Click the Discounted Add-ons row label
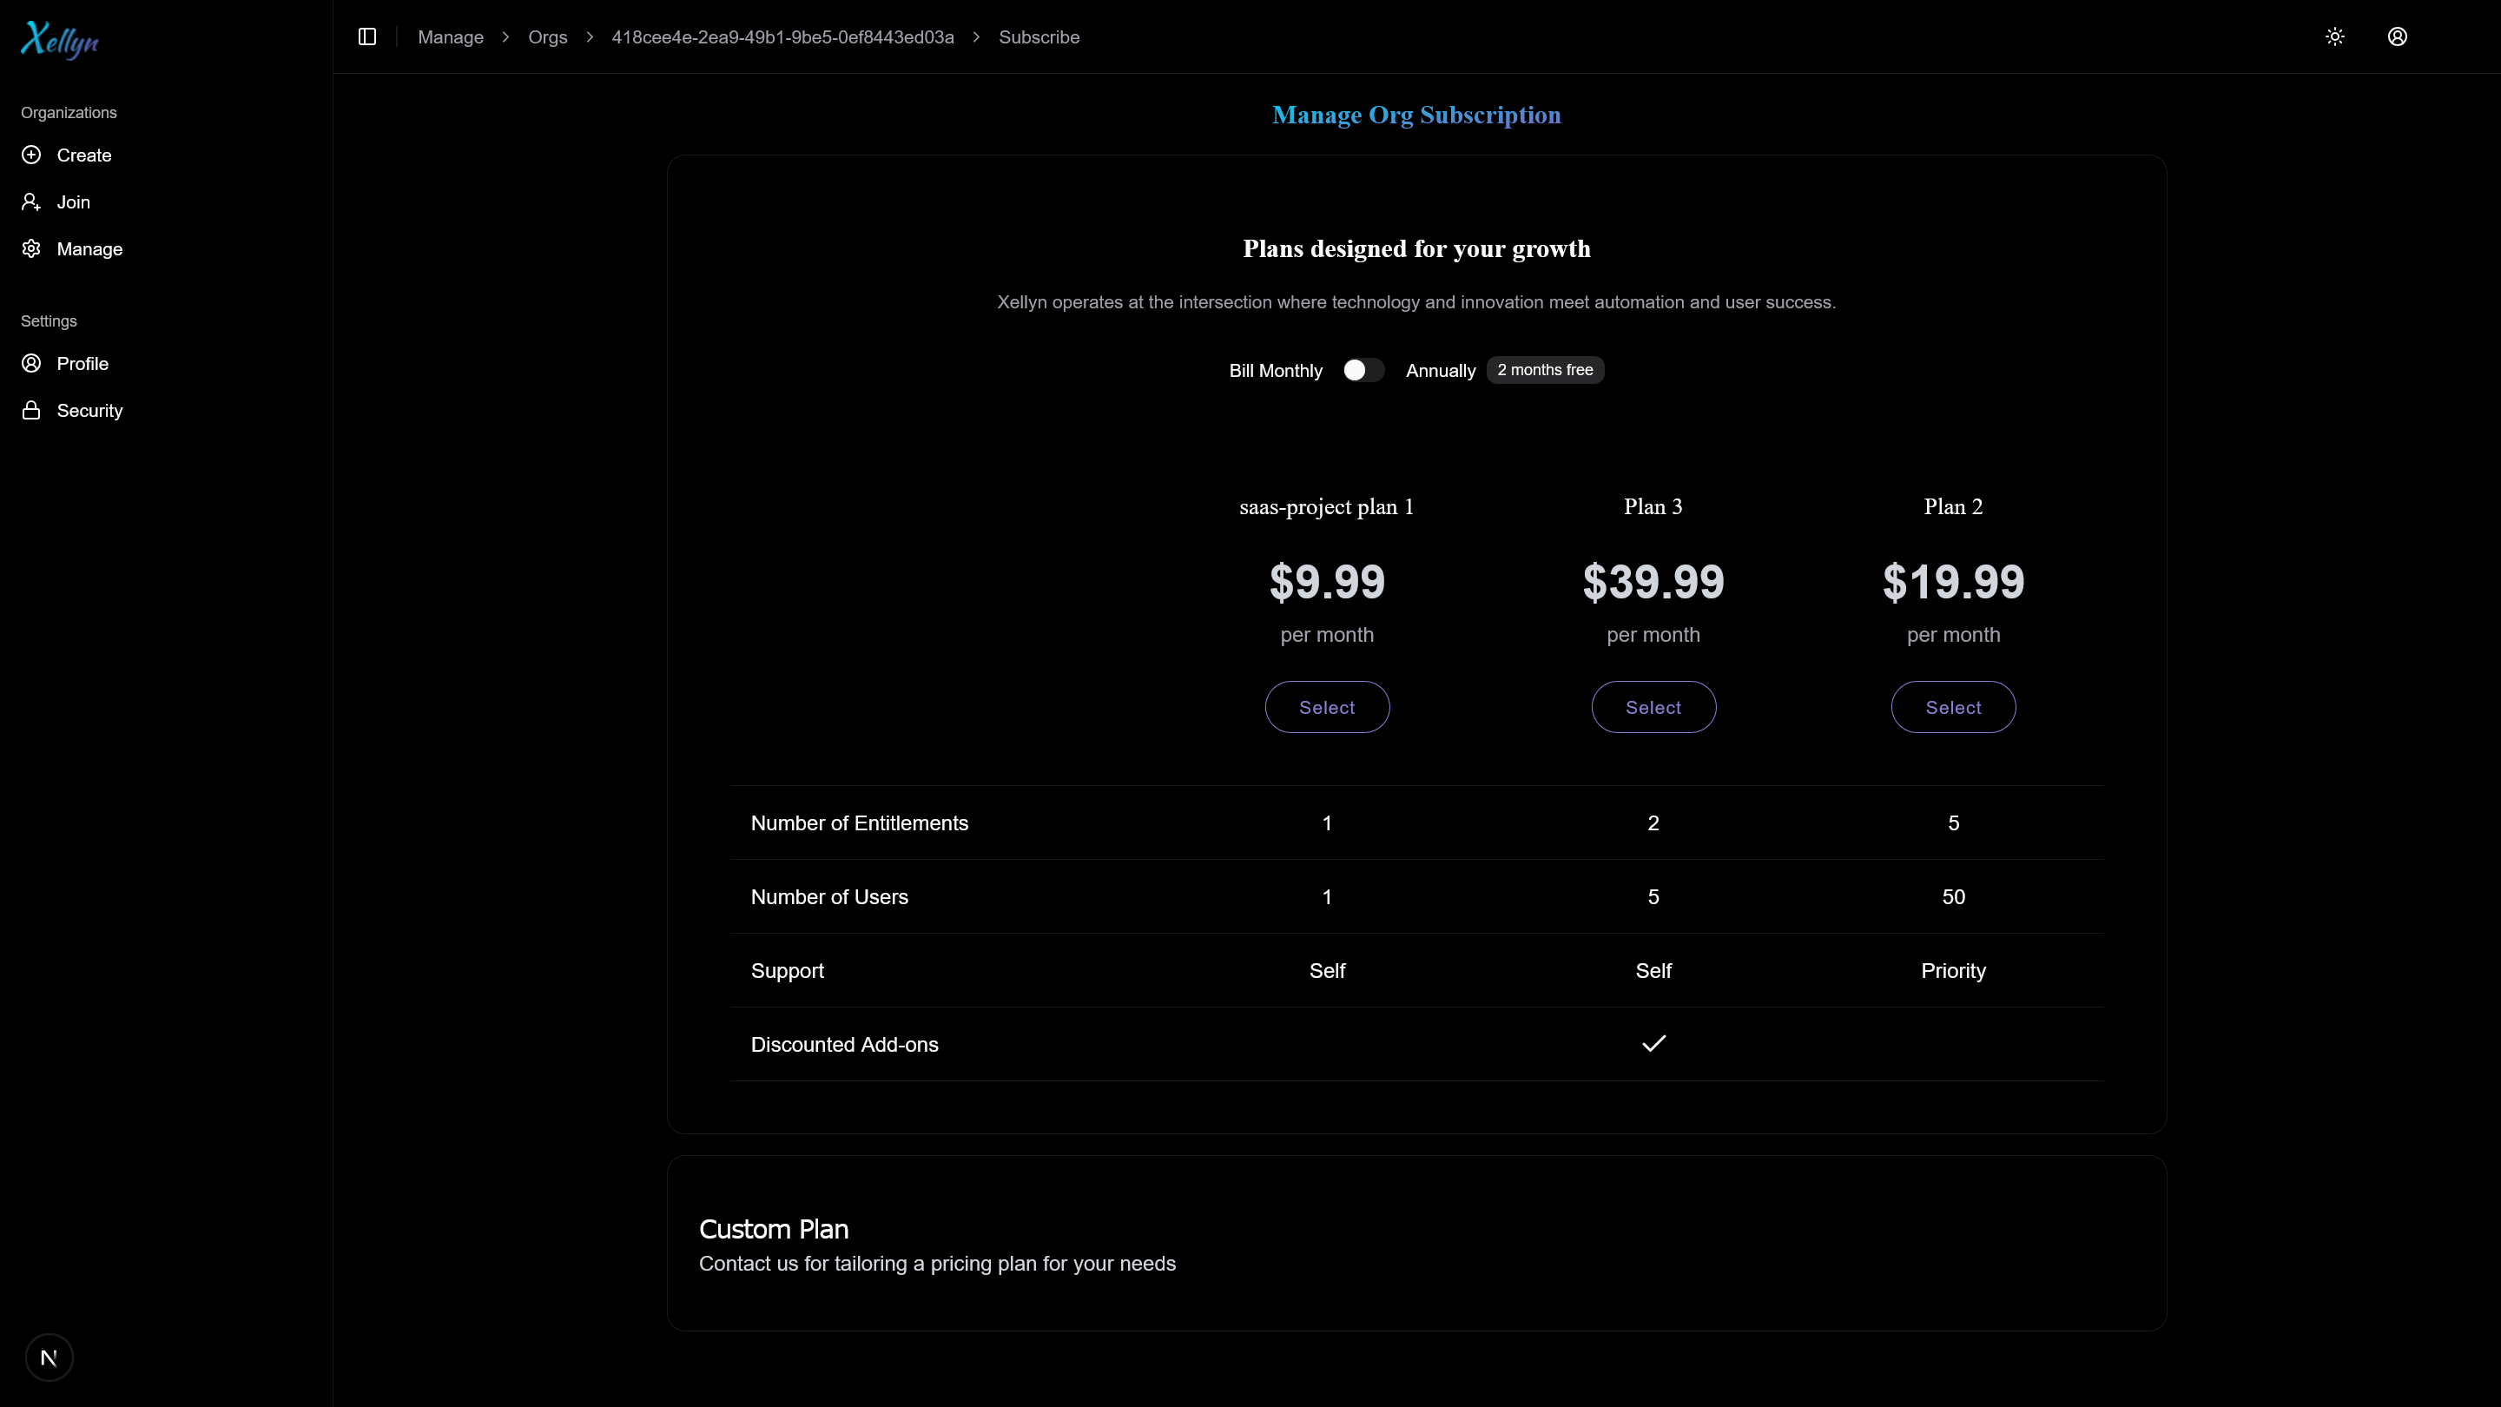This screenshot has height=1407, width=2501. point(845,1045)
